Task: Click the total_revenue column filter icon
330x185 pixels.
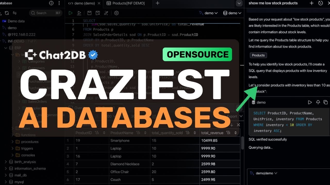Action: point(228,133)
